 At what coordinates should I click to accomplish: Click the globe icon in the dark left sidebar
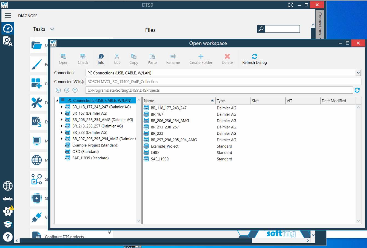[8, 186]
